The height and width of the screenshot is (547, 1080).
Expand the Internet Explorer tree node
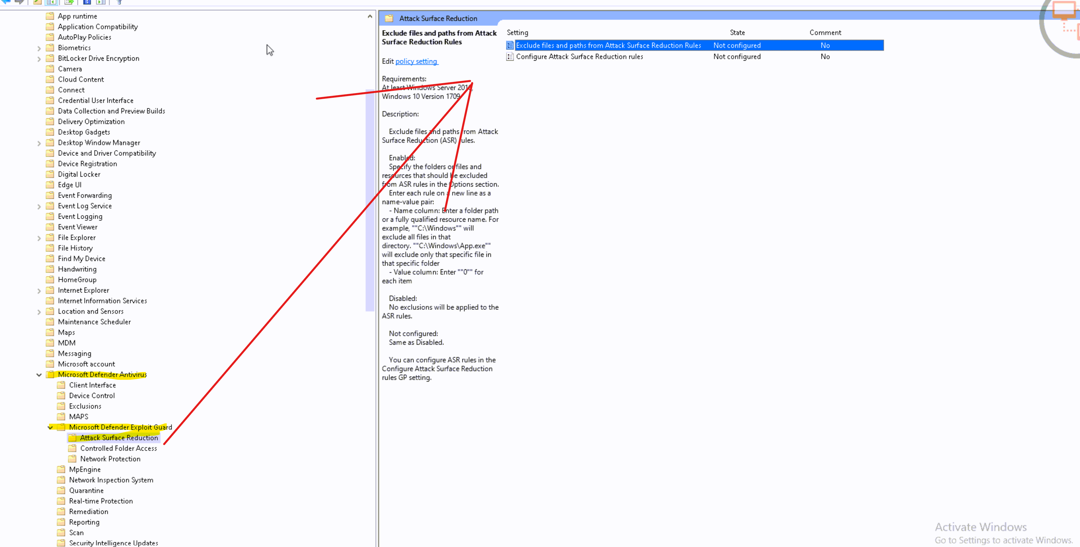tap(39, 291)
